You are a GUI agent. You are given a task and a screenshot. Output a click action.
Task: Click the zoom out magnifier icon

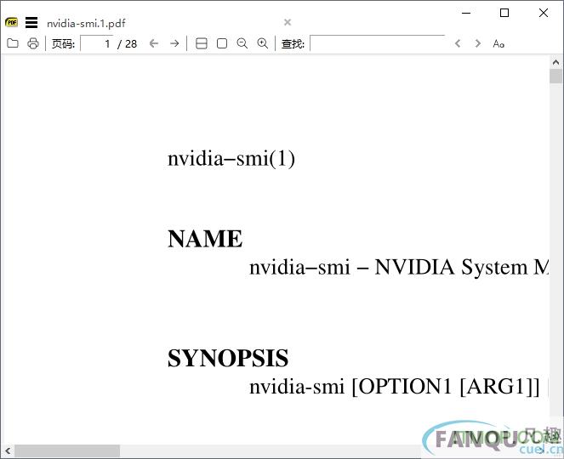click(242, 43)
